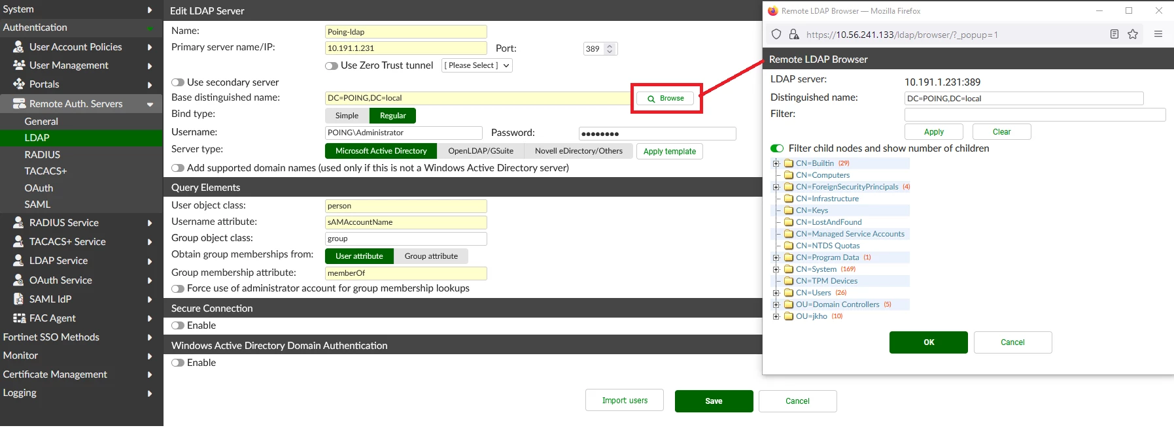Click the CN=LostAndFound folder icon
This screenshot has width=1174, height=430.
789,222
